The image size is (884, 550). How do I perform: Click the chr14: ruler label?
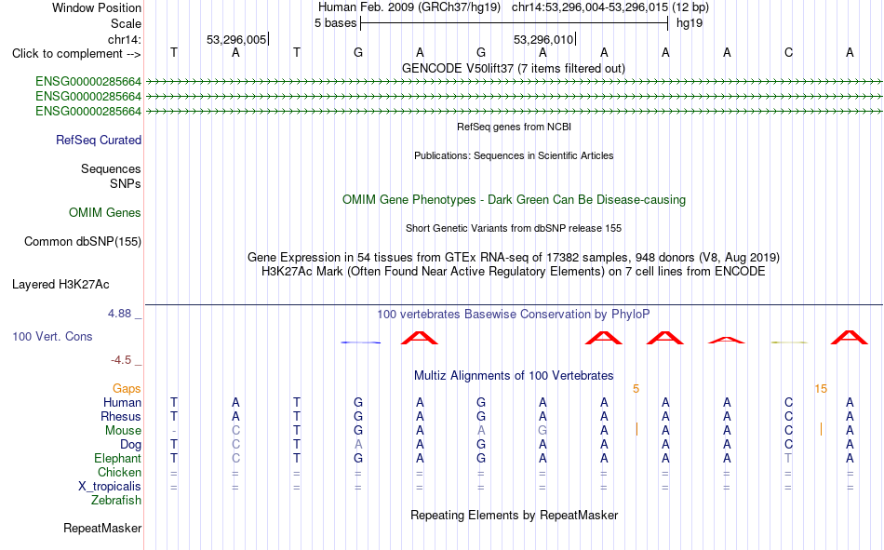pyautogui.click(x=125, y=39)
